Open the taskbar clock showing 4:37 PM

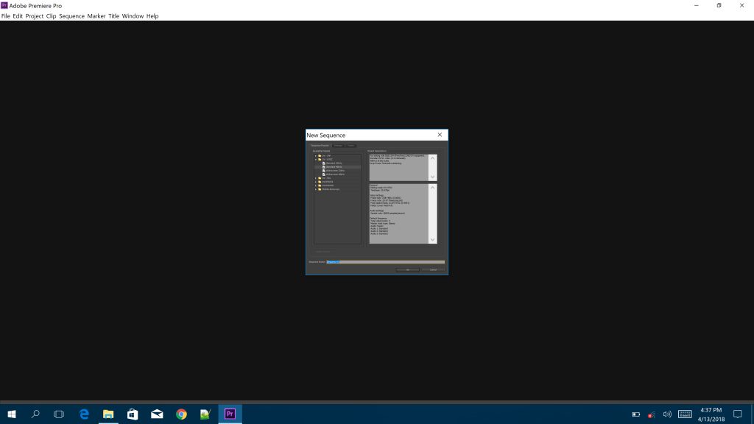(x=711, y=414)
